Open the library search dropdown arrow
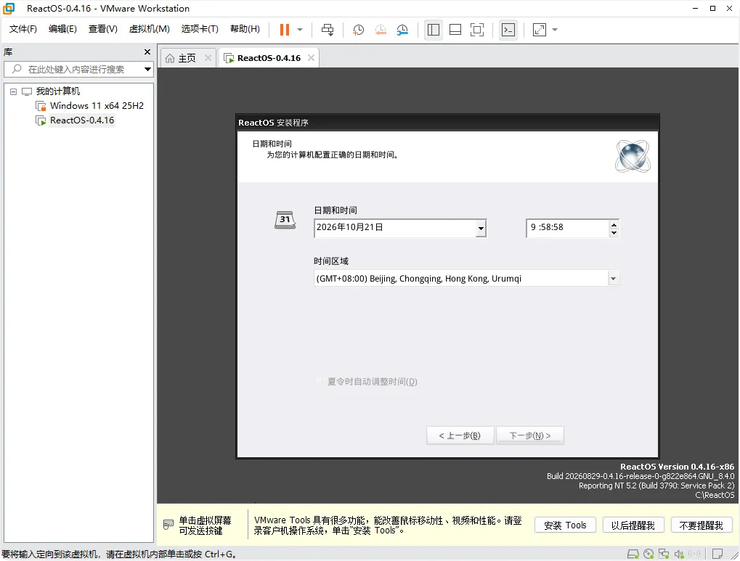 click(x=147, y=70)
